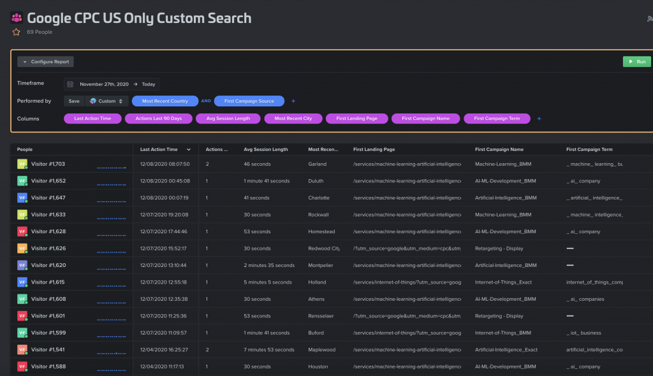Viewport: 653px width, 376px height.
Task: Click the activity sparkline for Visitor #1,703
Action: pos(111,168)
